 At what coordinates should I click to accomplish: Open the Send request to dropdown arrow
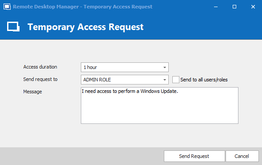coord(165,80)
